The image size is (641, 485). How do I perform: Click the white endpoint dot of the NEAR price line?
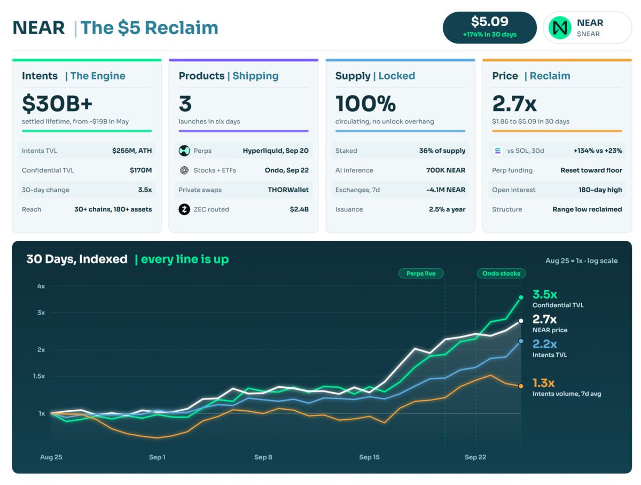(x=521, y=321)
